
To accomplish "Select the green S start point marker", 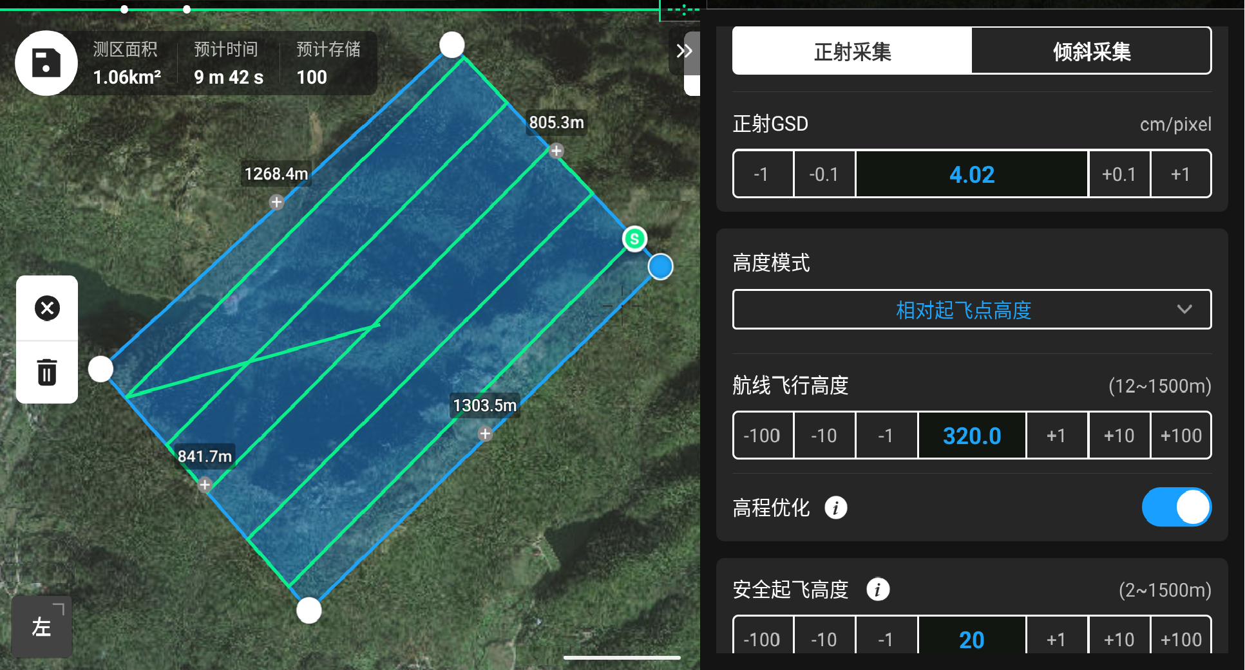I will coord(634,239).
